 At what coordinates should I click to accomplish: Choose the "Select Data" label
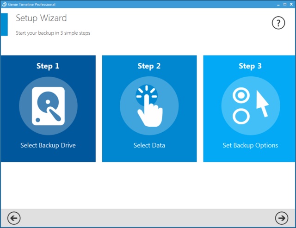pyautogui.click(x=149, y=145)
